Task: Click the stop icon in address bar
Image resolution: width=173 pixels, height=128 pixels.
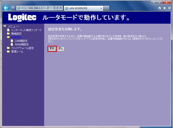Action: coord(61,8)
